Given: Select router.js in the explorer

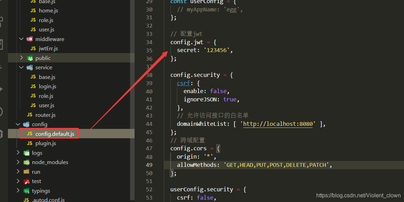Looking at the screenshot, I should click(45, 114).
